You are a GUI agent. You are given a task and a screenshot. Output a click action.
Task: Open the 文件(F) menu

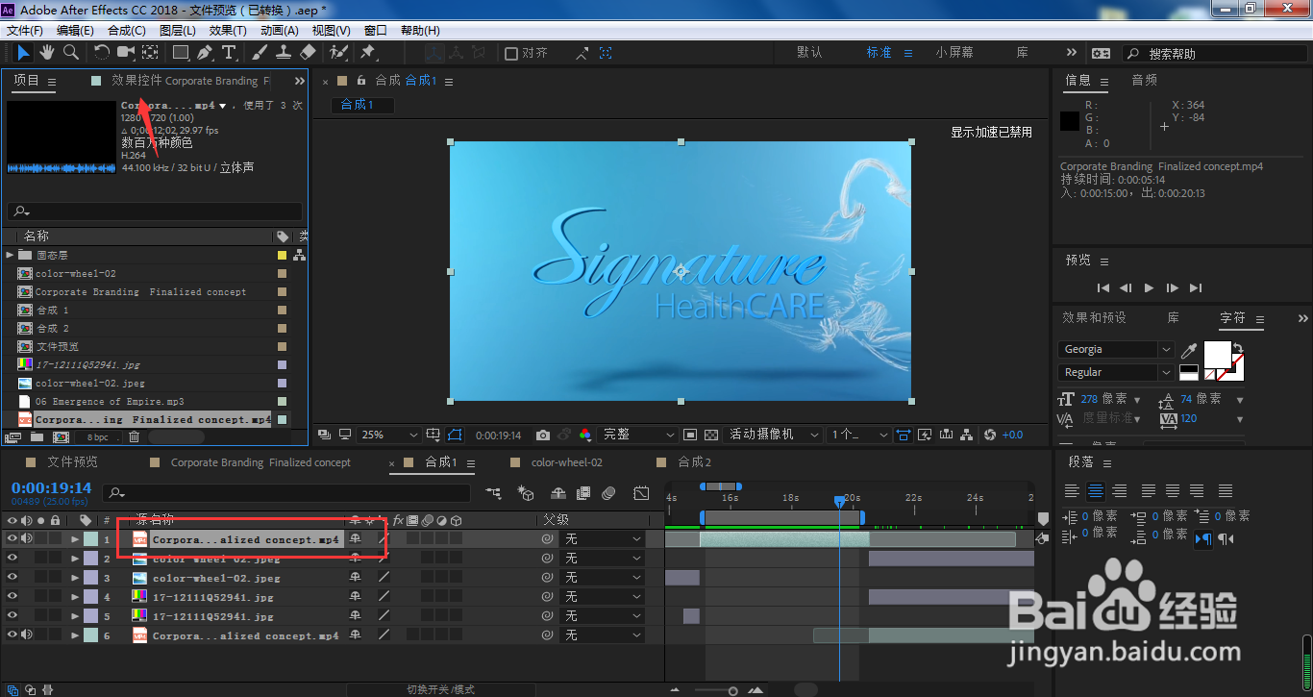point(25,31)
